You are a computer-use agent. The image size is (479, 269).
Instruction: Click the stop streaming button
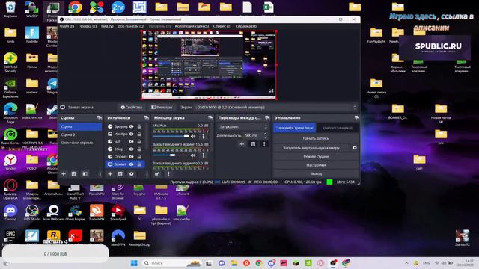(x=294, y=128)
